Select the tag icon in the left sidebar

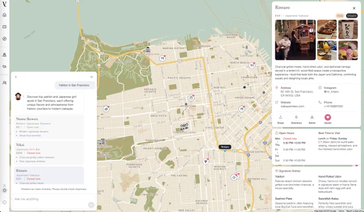(4, 67)
